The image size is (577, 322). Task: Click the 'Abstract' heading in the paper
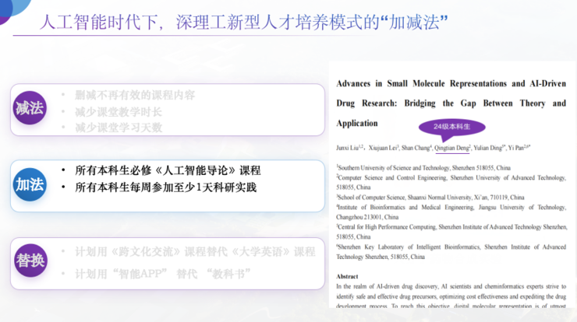347,276
